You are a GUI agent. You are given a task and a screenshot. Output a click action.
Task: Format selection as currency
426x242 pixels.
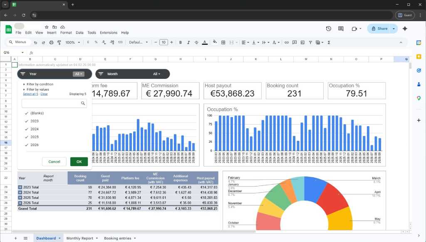(x=88, y=42)
